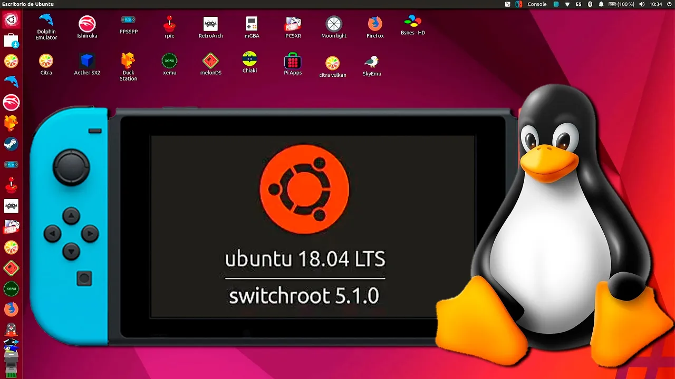Open melonDS from the left dock

click(x=11, y=268)
